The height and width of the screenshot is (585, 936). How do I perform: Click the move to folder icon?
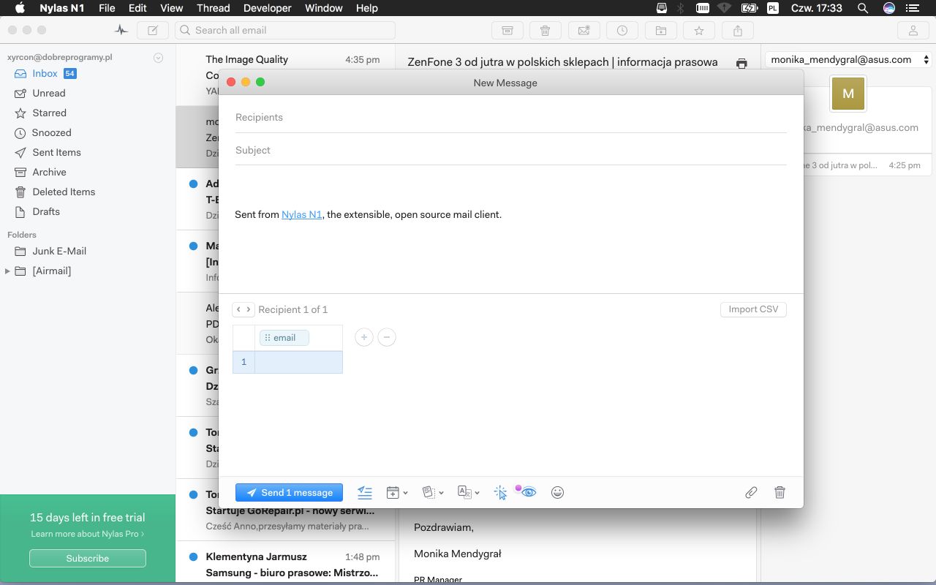click(660, 31)
